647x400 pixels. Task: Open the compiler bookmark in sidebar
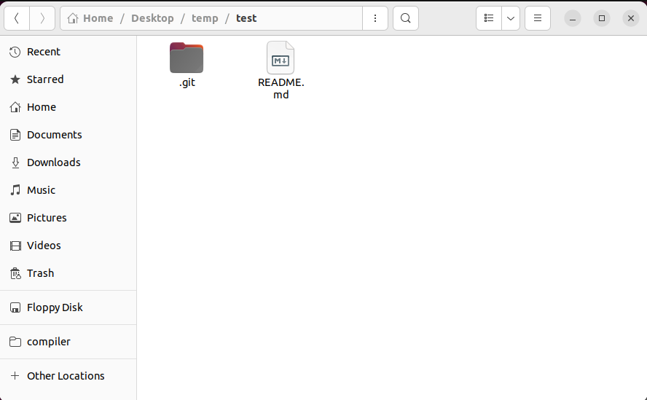pyautogui.click(x=68, y=342)
